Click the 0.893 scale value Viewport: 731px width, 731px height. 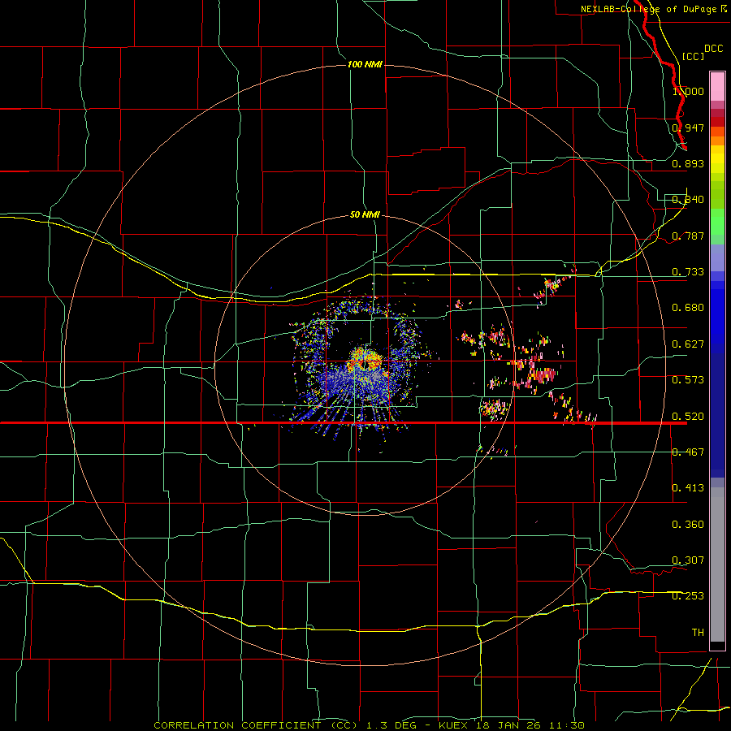[x=688, y=163]
